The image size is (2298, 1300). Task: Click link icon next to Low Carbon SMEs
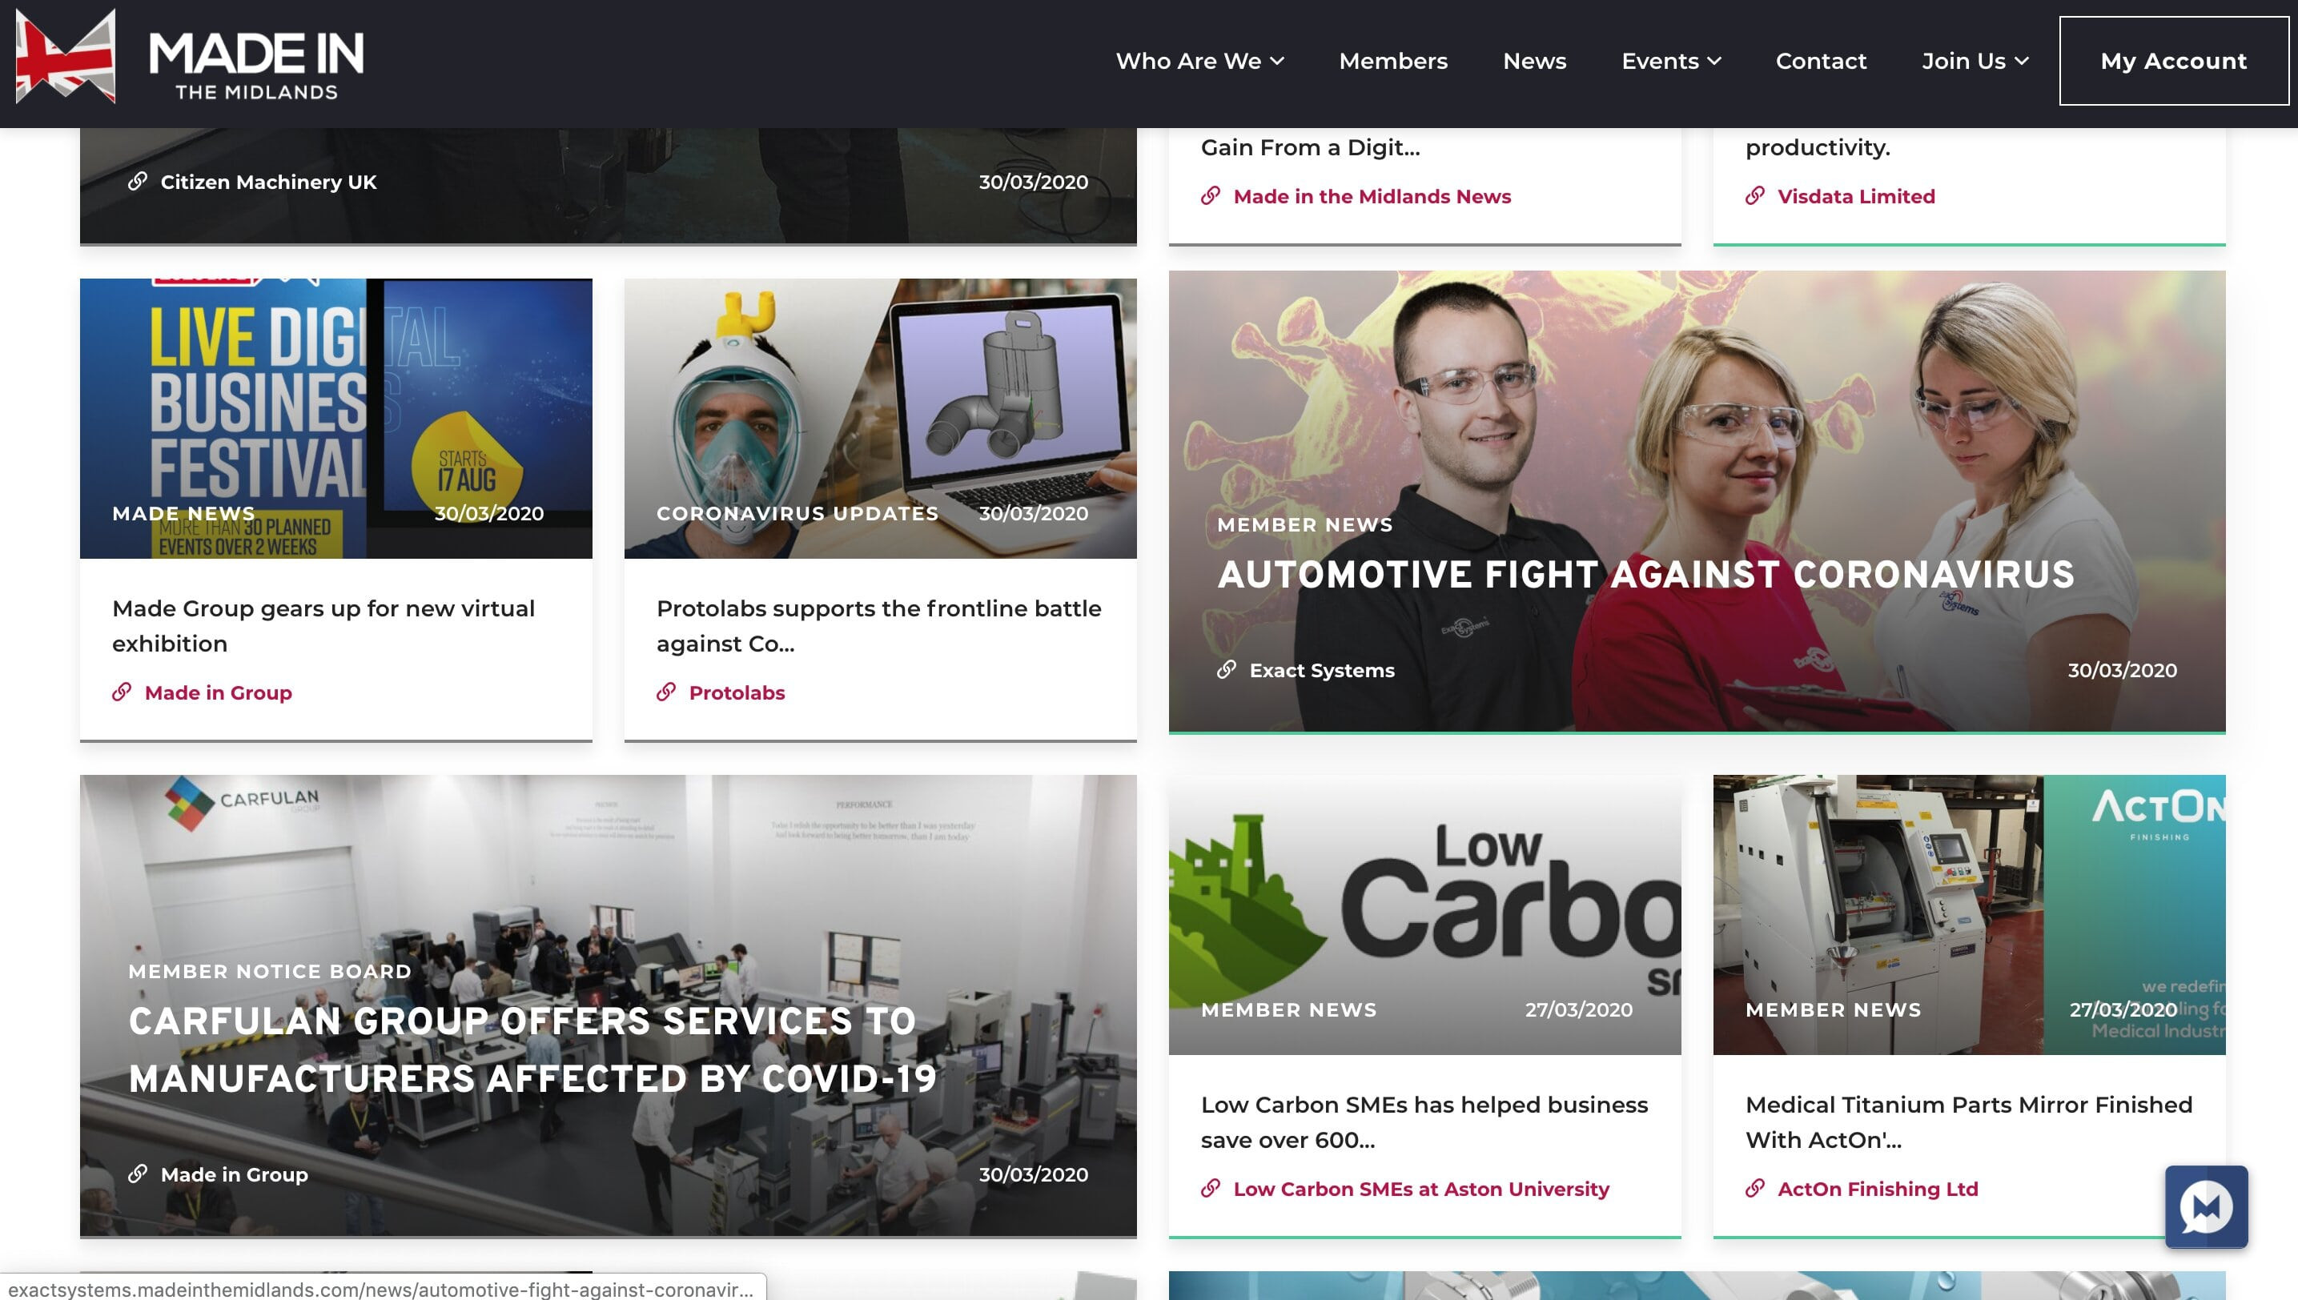pos(1210,1189)
